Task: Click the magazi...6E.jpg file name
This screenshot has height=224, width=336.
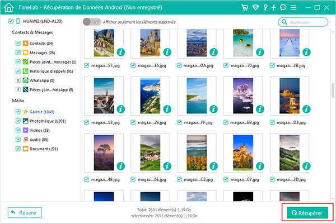Action: point(152,179)
